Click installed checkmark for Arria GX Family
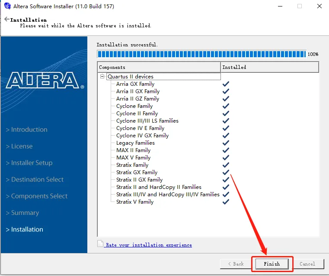The width and height of the screenshot is (329, 276). click(226, 84)
